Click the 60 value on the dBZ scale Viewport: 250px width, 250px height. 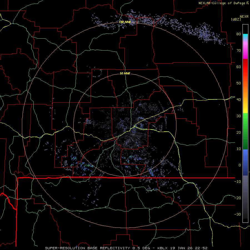(x=239, y=67)
